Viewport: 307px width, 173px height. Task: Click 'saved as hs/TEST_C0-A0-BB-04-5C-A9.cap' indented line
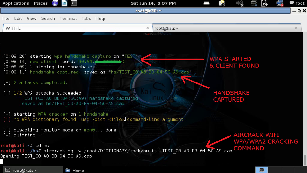click(73, 104)
